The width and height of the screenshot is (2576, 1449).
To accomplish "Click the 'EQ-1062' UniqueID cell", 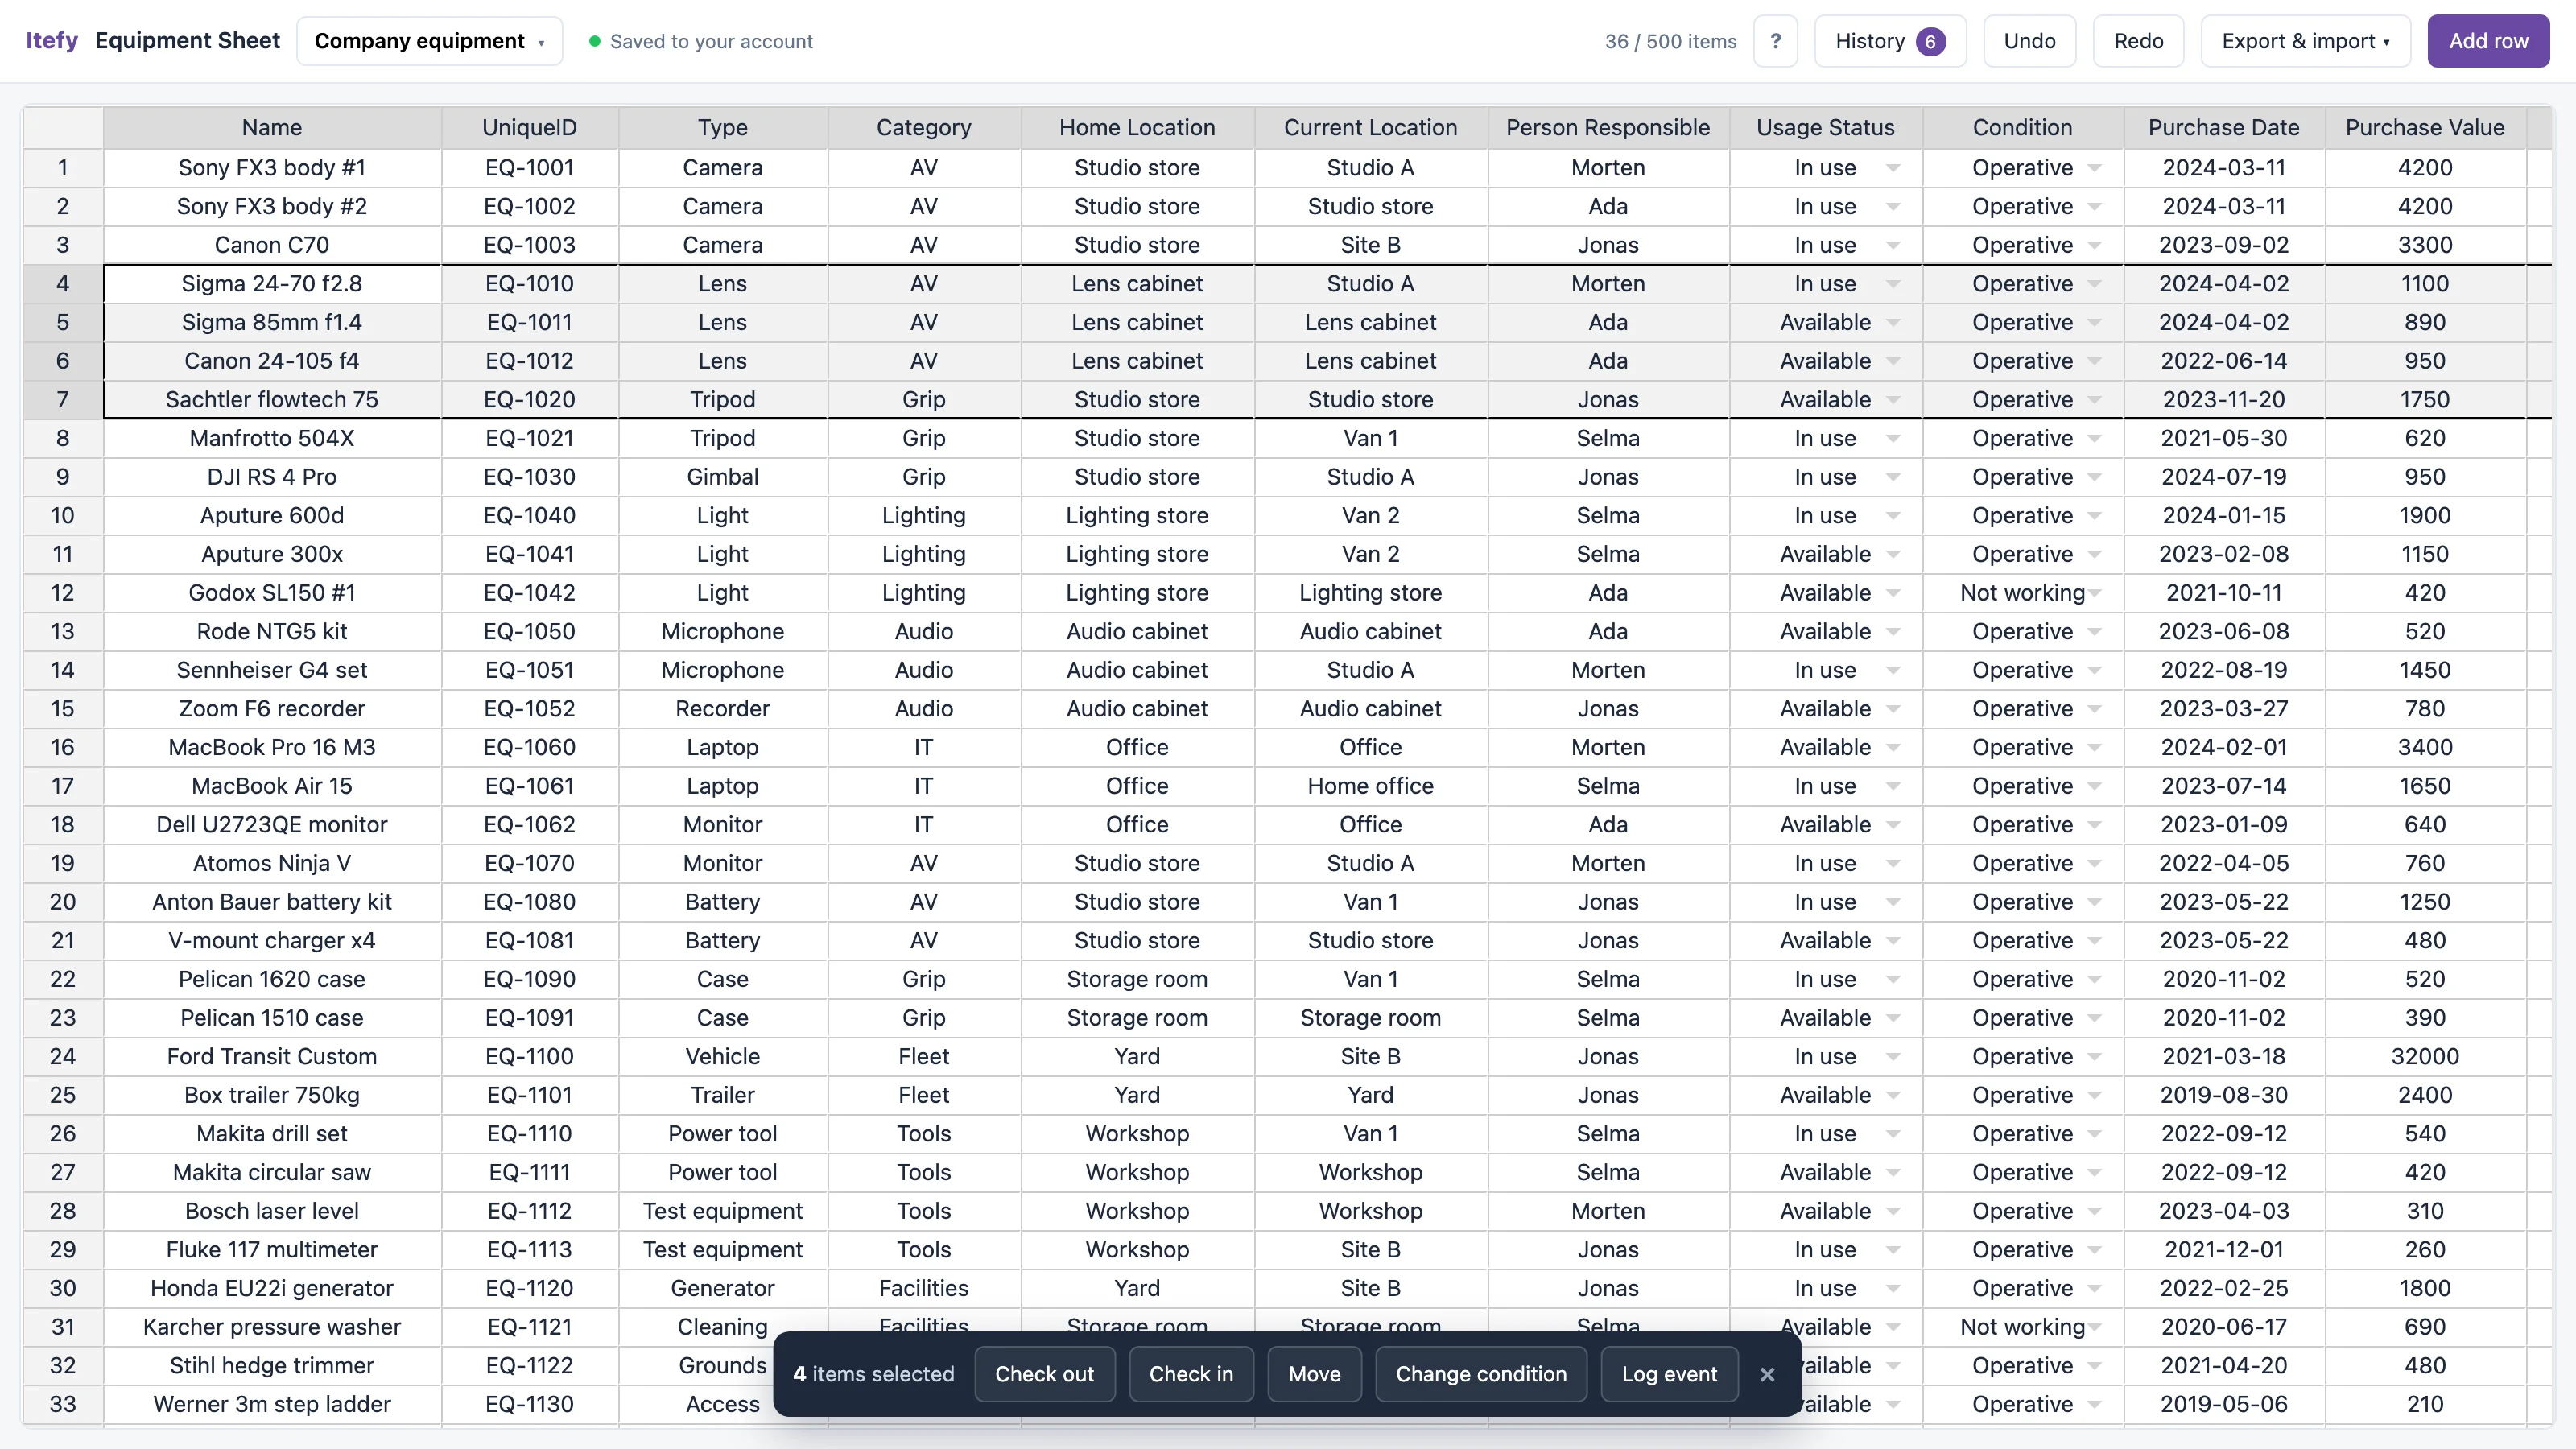I will coord(529,825).
